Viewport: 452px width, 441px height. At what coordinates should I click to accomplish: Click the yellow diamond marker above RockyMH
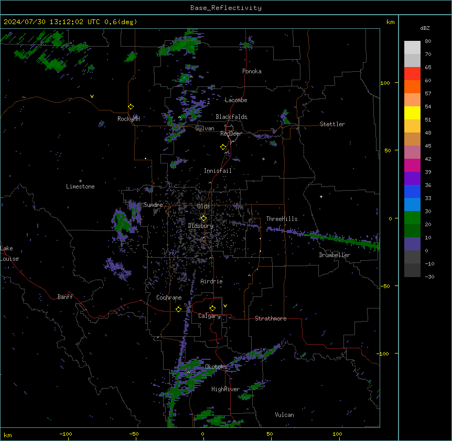pos(131,107)
